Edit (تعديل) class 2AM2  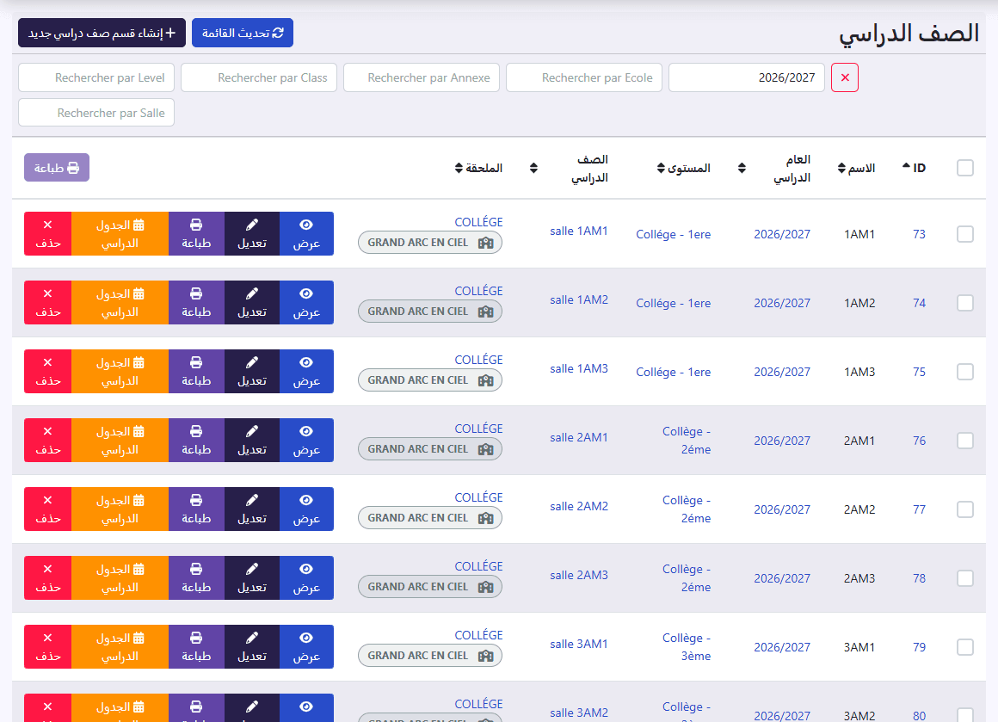252,509
